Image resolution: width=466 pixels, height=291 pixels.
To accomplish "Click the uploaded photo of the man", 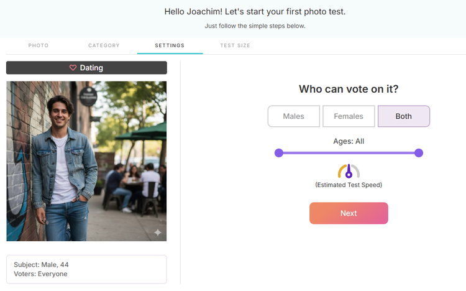I will coord(86,160).
